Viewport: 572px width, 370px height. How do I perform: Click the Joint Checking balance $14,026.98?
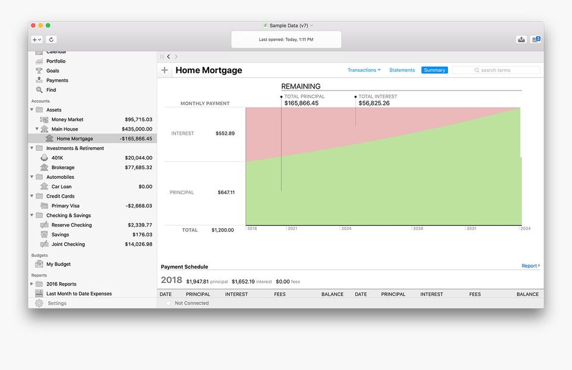point(139,244)
